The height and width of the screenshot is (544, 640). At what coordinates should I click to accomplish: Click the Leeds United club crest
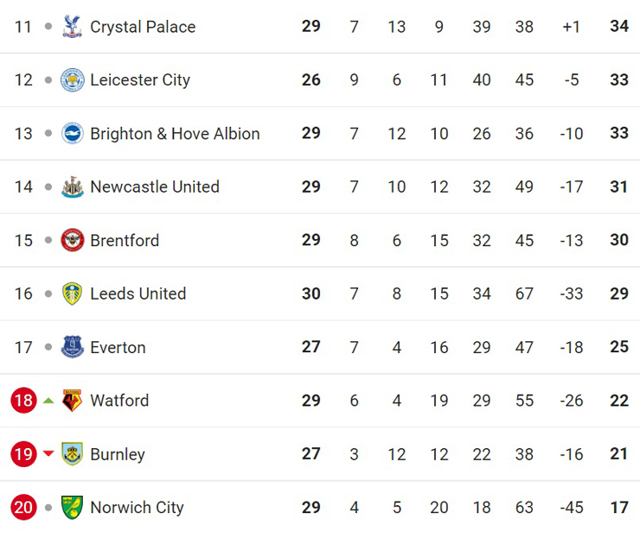(73, 294)
